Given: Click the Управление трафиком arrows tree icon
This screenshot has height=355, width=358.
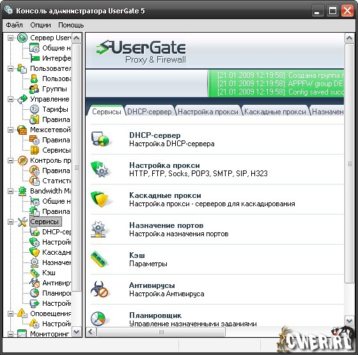Looking at the screenshot, I should pos(22,99).
